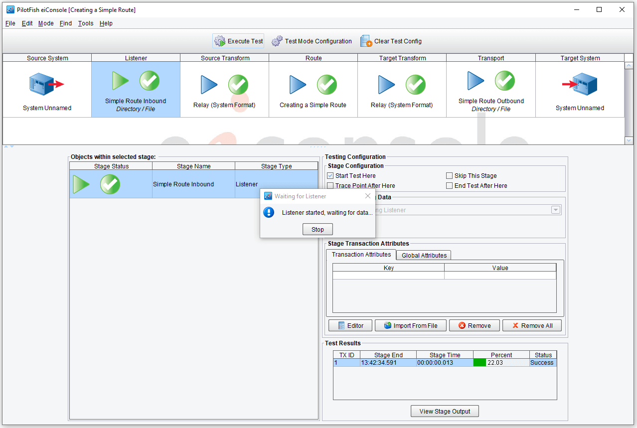Open the Tools menu
Screen dimensions: 637x428
click(86, 23)
